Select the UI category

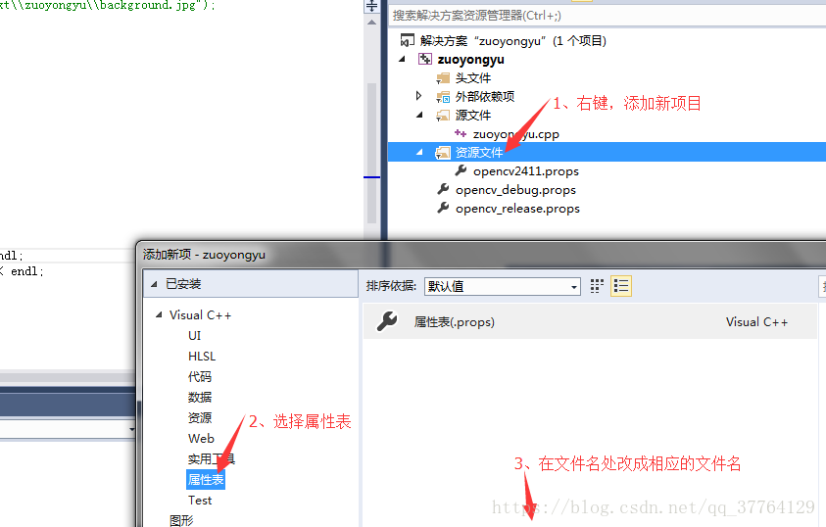click(194, 335)
